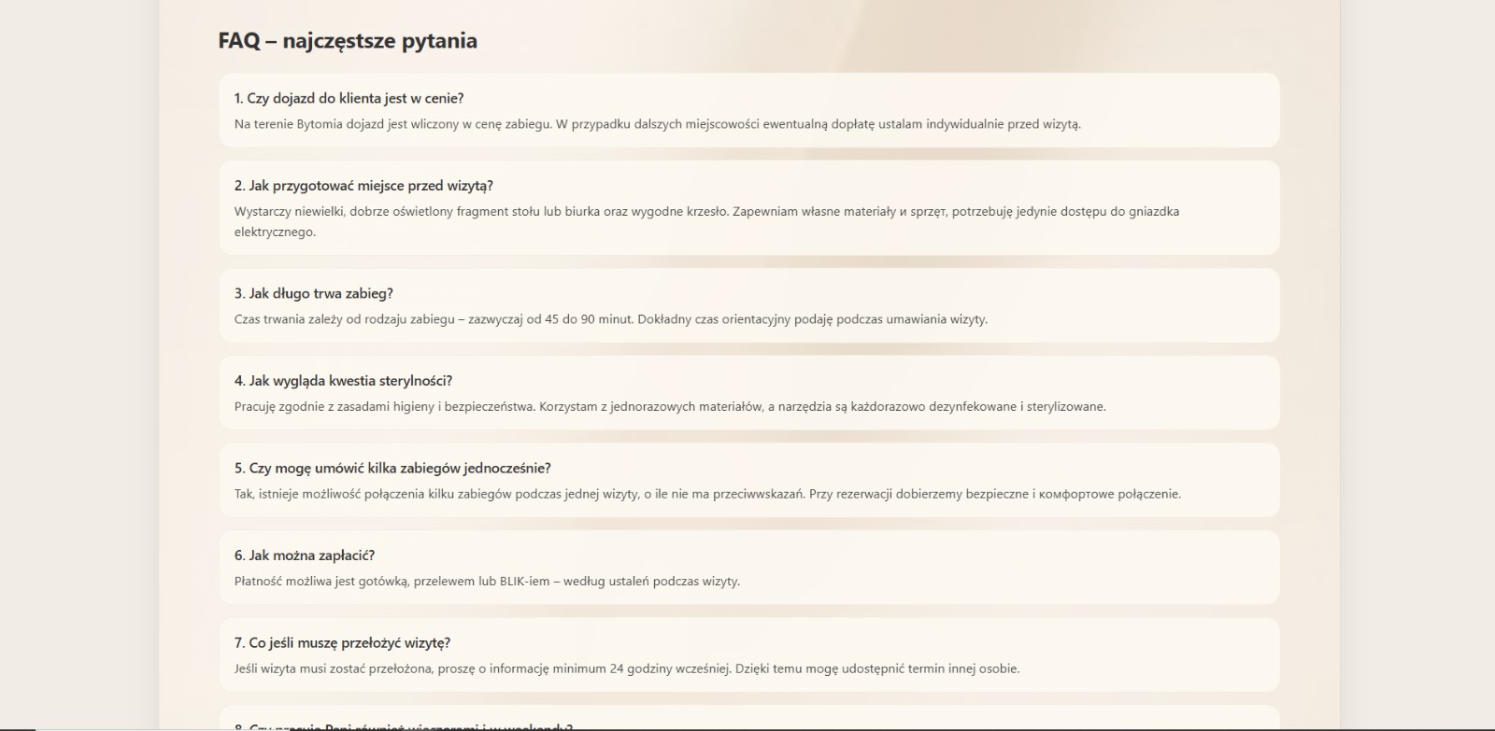
Task: Select question "Jak wygląda kwestia sterylności?"
Action: click(343, 381)
